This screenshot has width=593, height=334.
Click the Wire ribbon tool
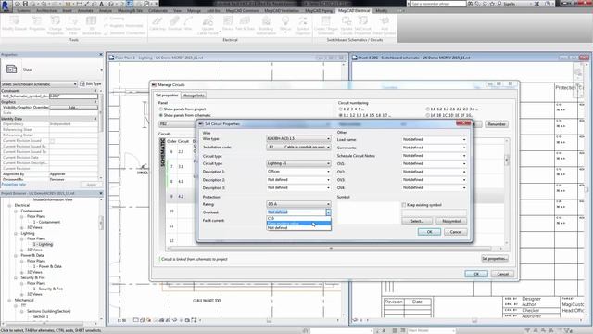[188, 23]
